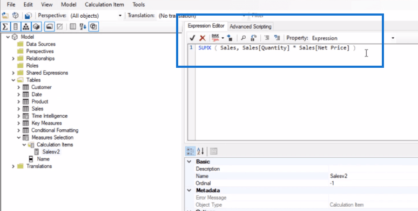Screen dimensions: 418x211
Task: Toggle the Show Hierarchies button
Action: point(26,26)
